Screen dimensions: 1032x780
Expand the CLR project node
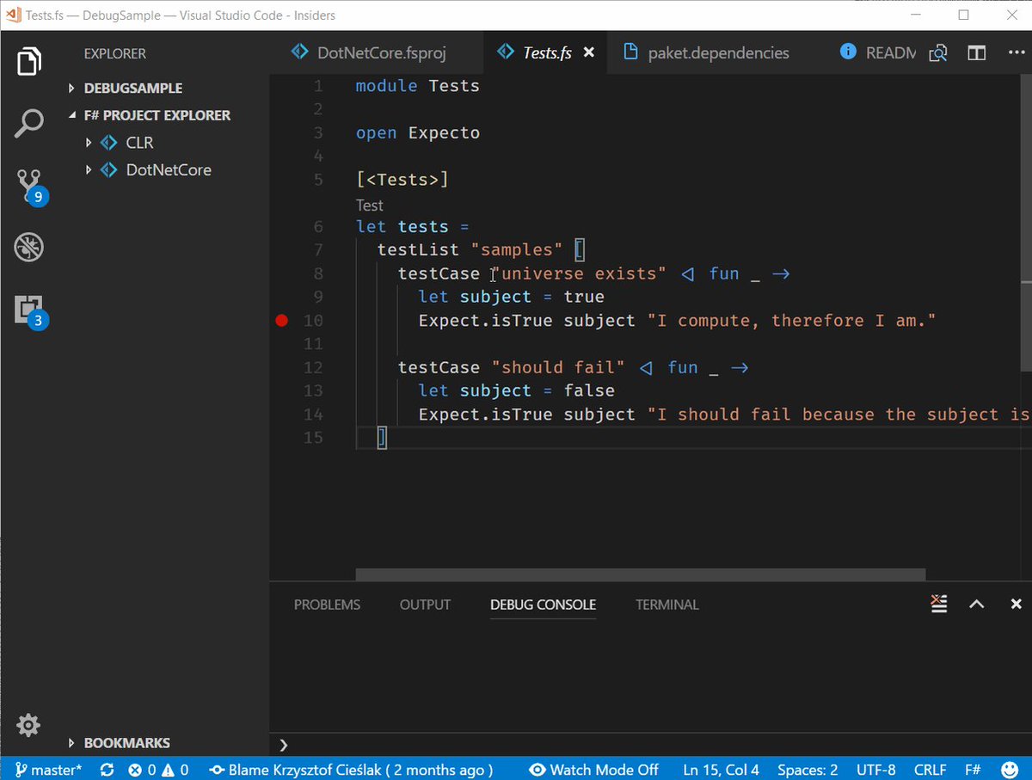[x=88, y=143]
